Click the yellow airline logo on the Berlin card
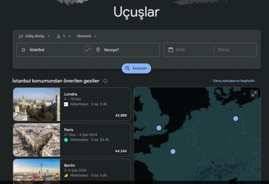This screenshot has width=269, height=184. (x=66, y=175)
